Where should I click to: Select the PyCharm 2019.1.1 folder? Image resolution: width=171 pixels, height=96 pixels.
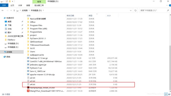pos(38,38)
